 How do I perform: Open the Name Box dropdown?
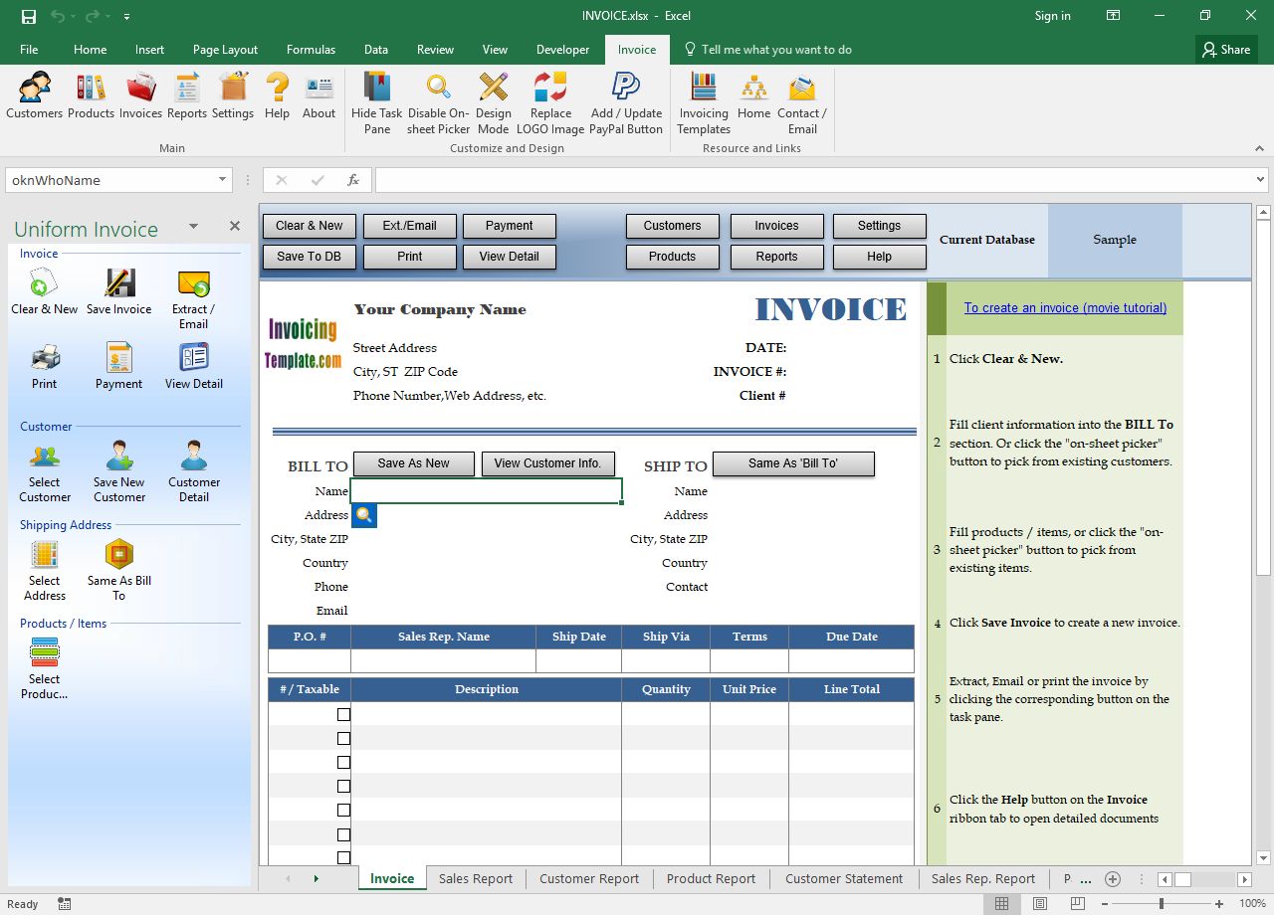click(223, 180)
